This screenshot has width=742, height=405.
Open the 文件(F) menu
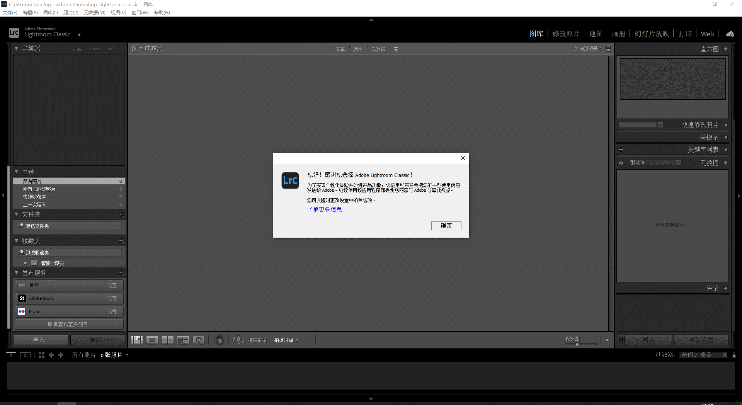point(10,12)
